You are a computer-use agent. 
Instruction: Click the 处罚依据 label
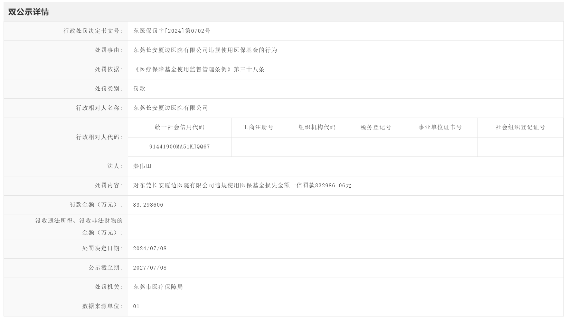point(109,69)
